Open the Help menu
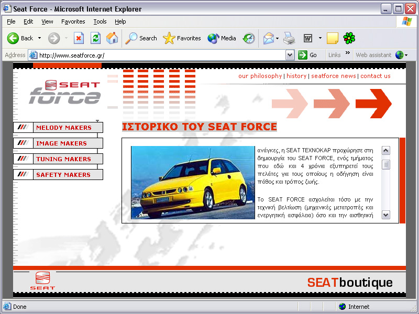 click(x=120, y=21)
